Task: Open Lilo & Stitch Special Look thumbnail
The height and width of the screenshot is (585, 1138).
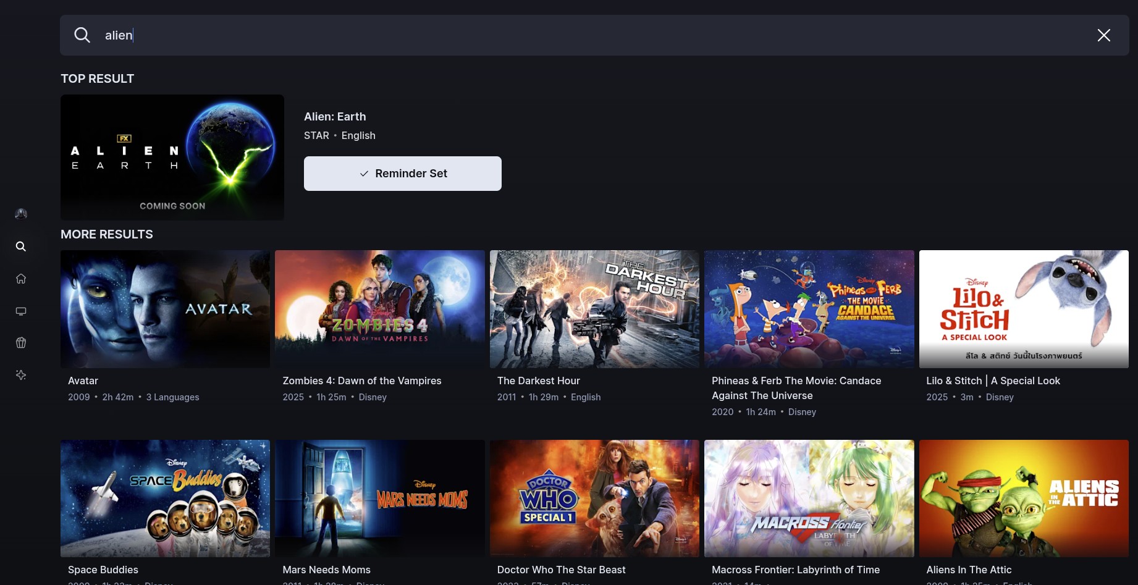Action: (x=1024, y=309)
